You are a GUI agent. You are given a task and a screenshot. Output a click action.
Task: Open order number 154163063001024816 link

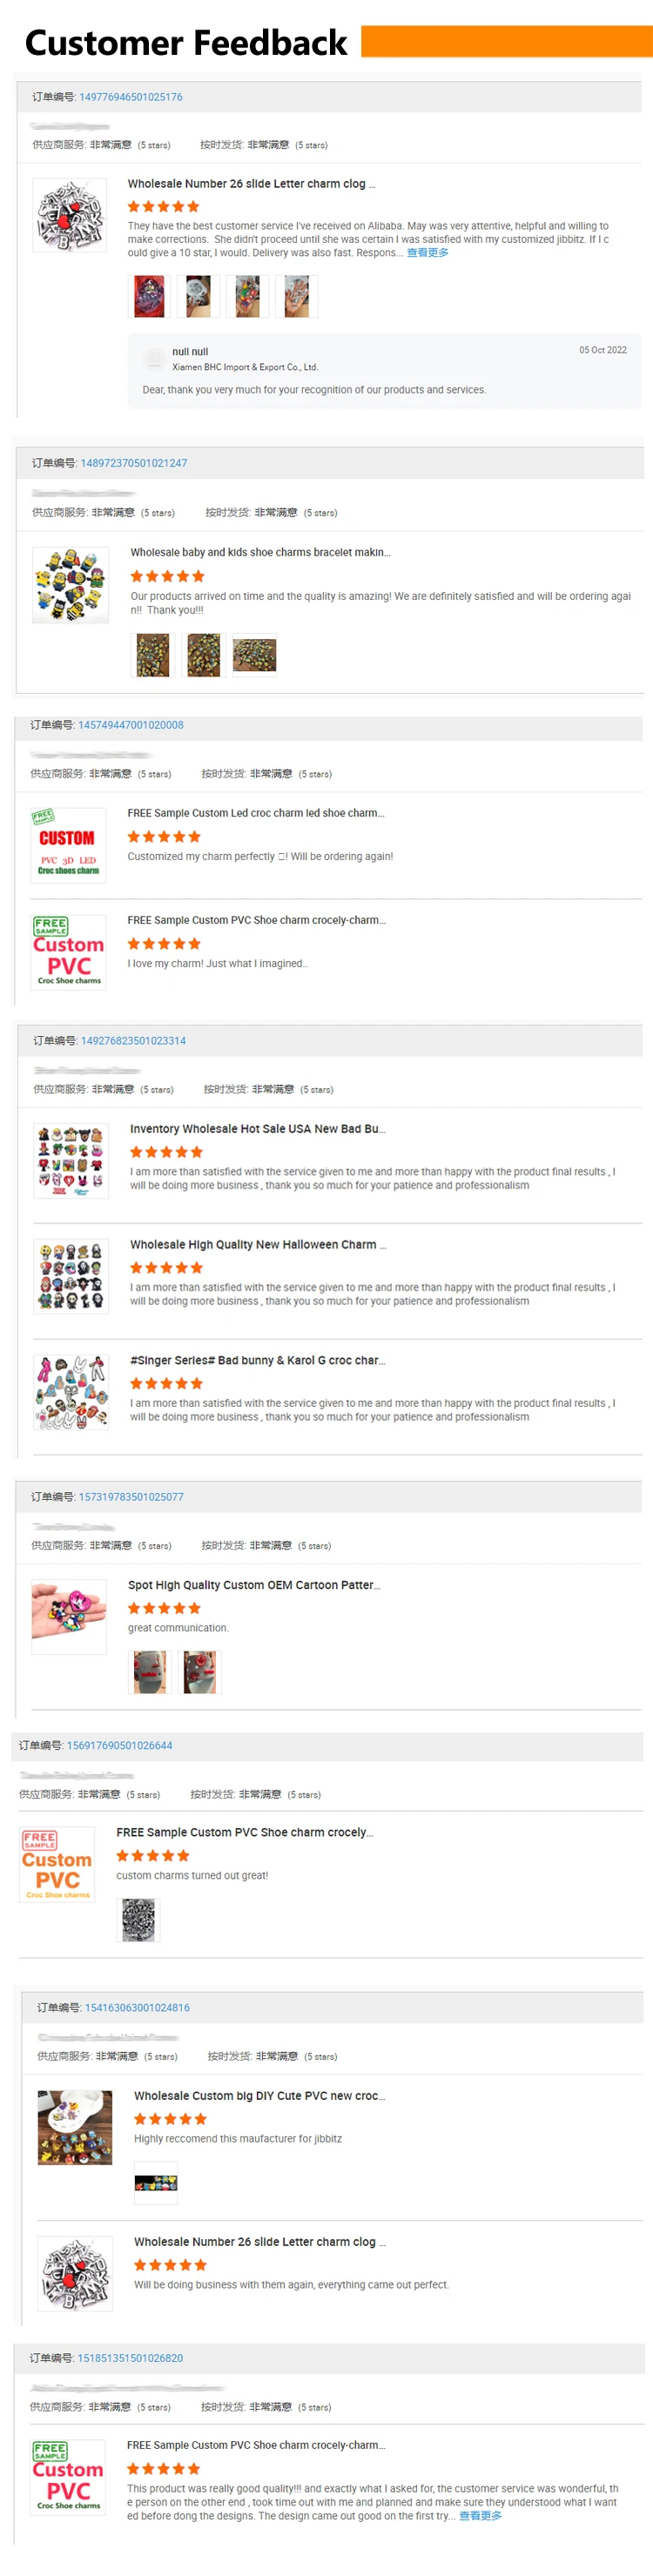point(137,2007)
